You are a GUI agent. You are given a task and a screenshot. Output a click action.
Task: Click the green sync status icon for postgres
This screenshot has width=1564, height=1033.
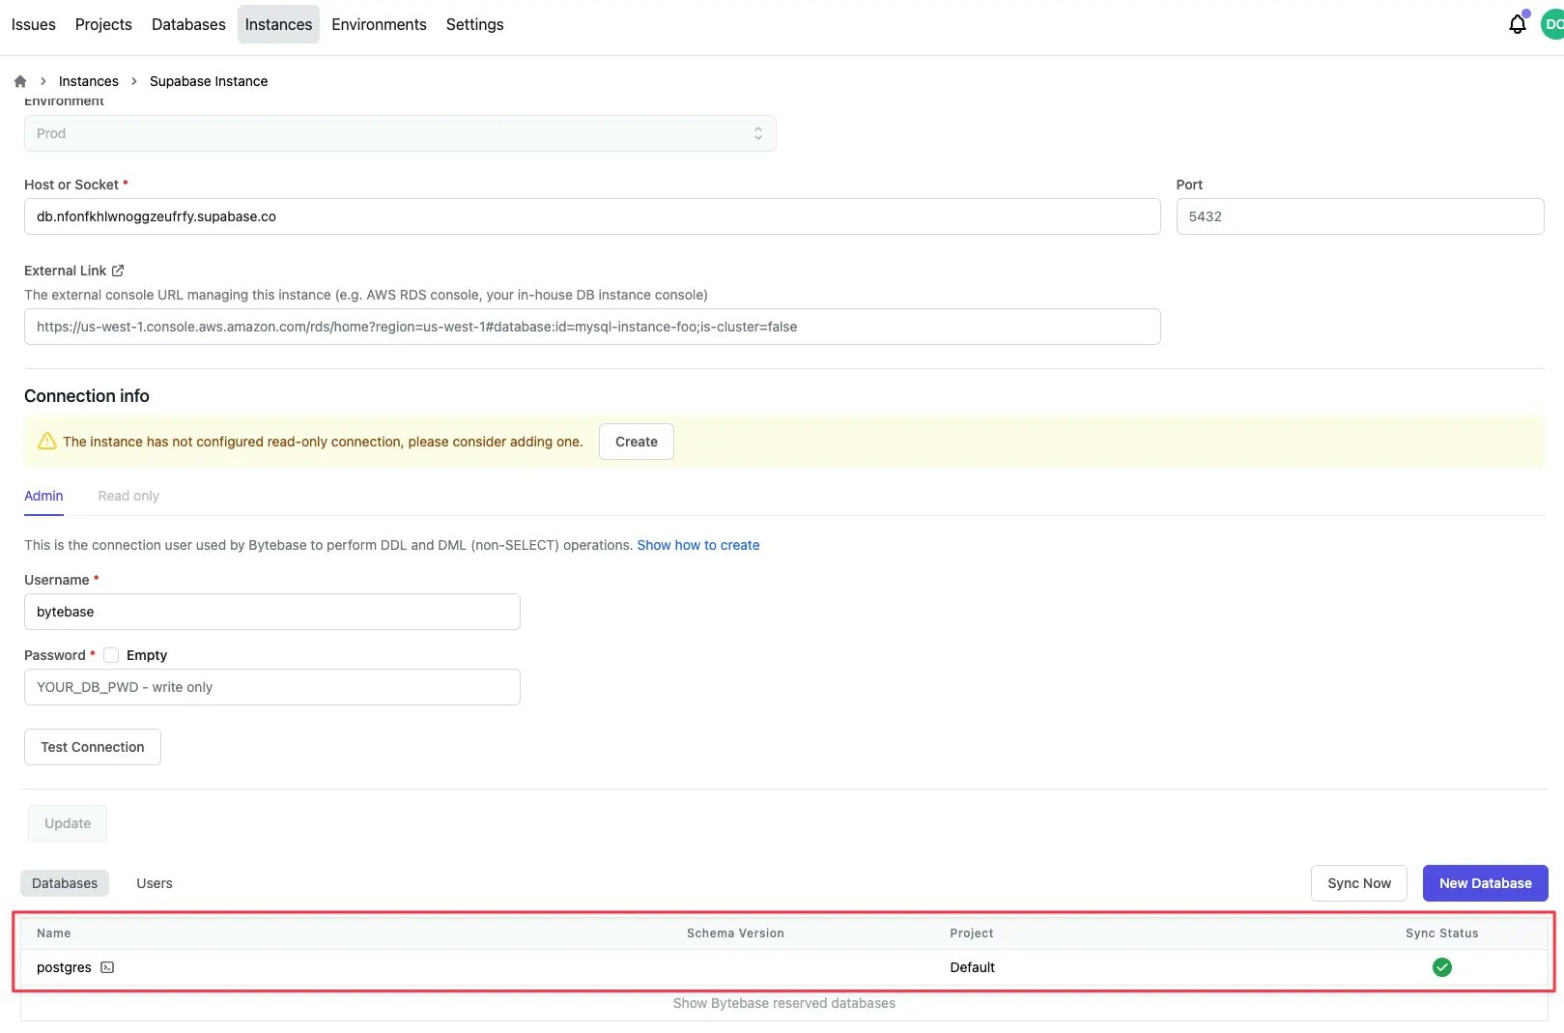coord(1441,966)
